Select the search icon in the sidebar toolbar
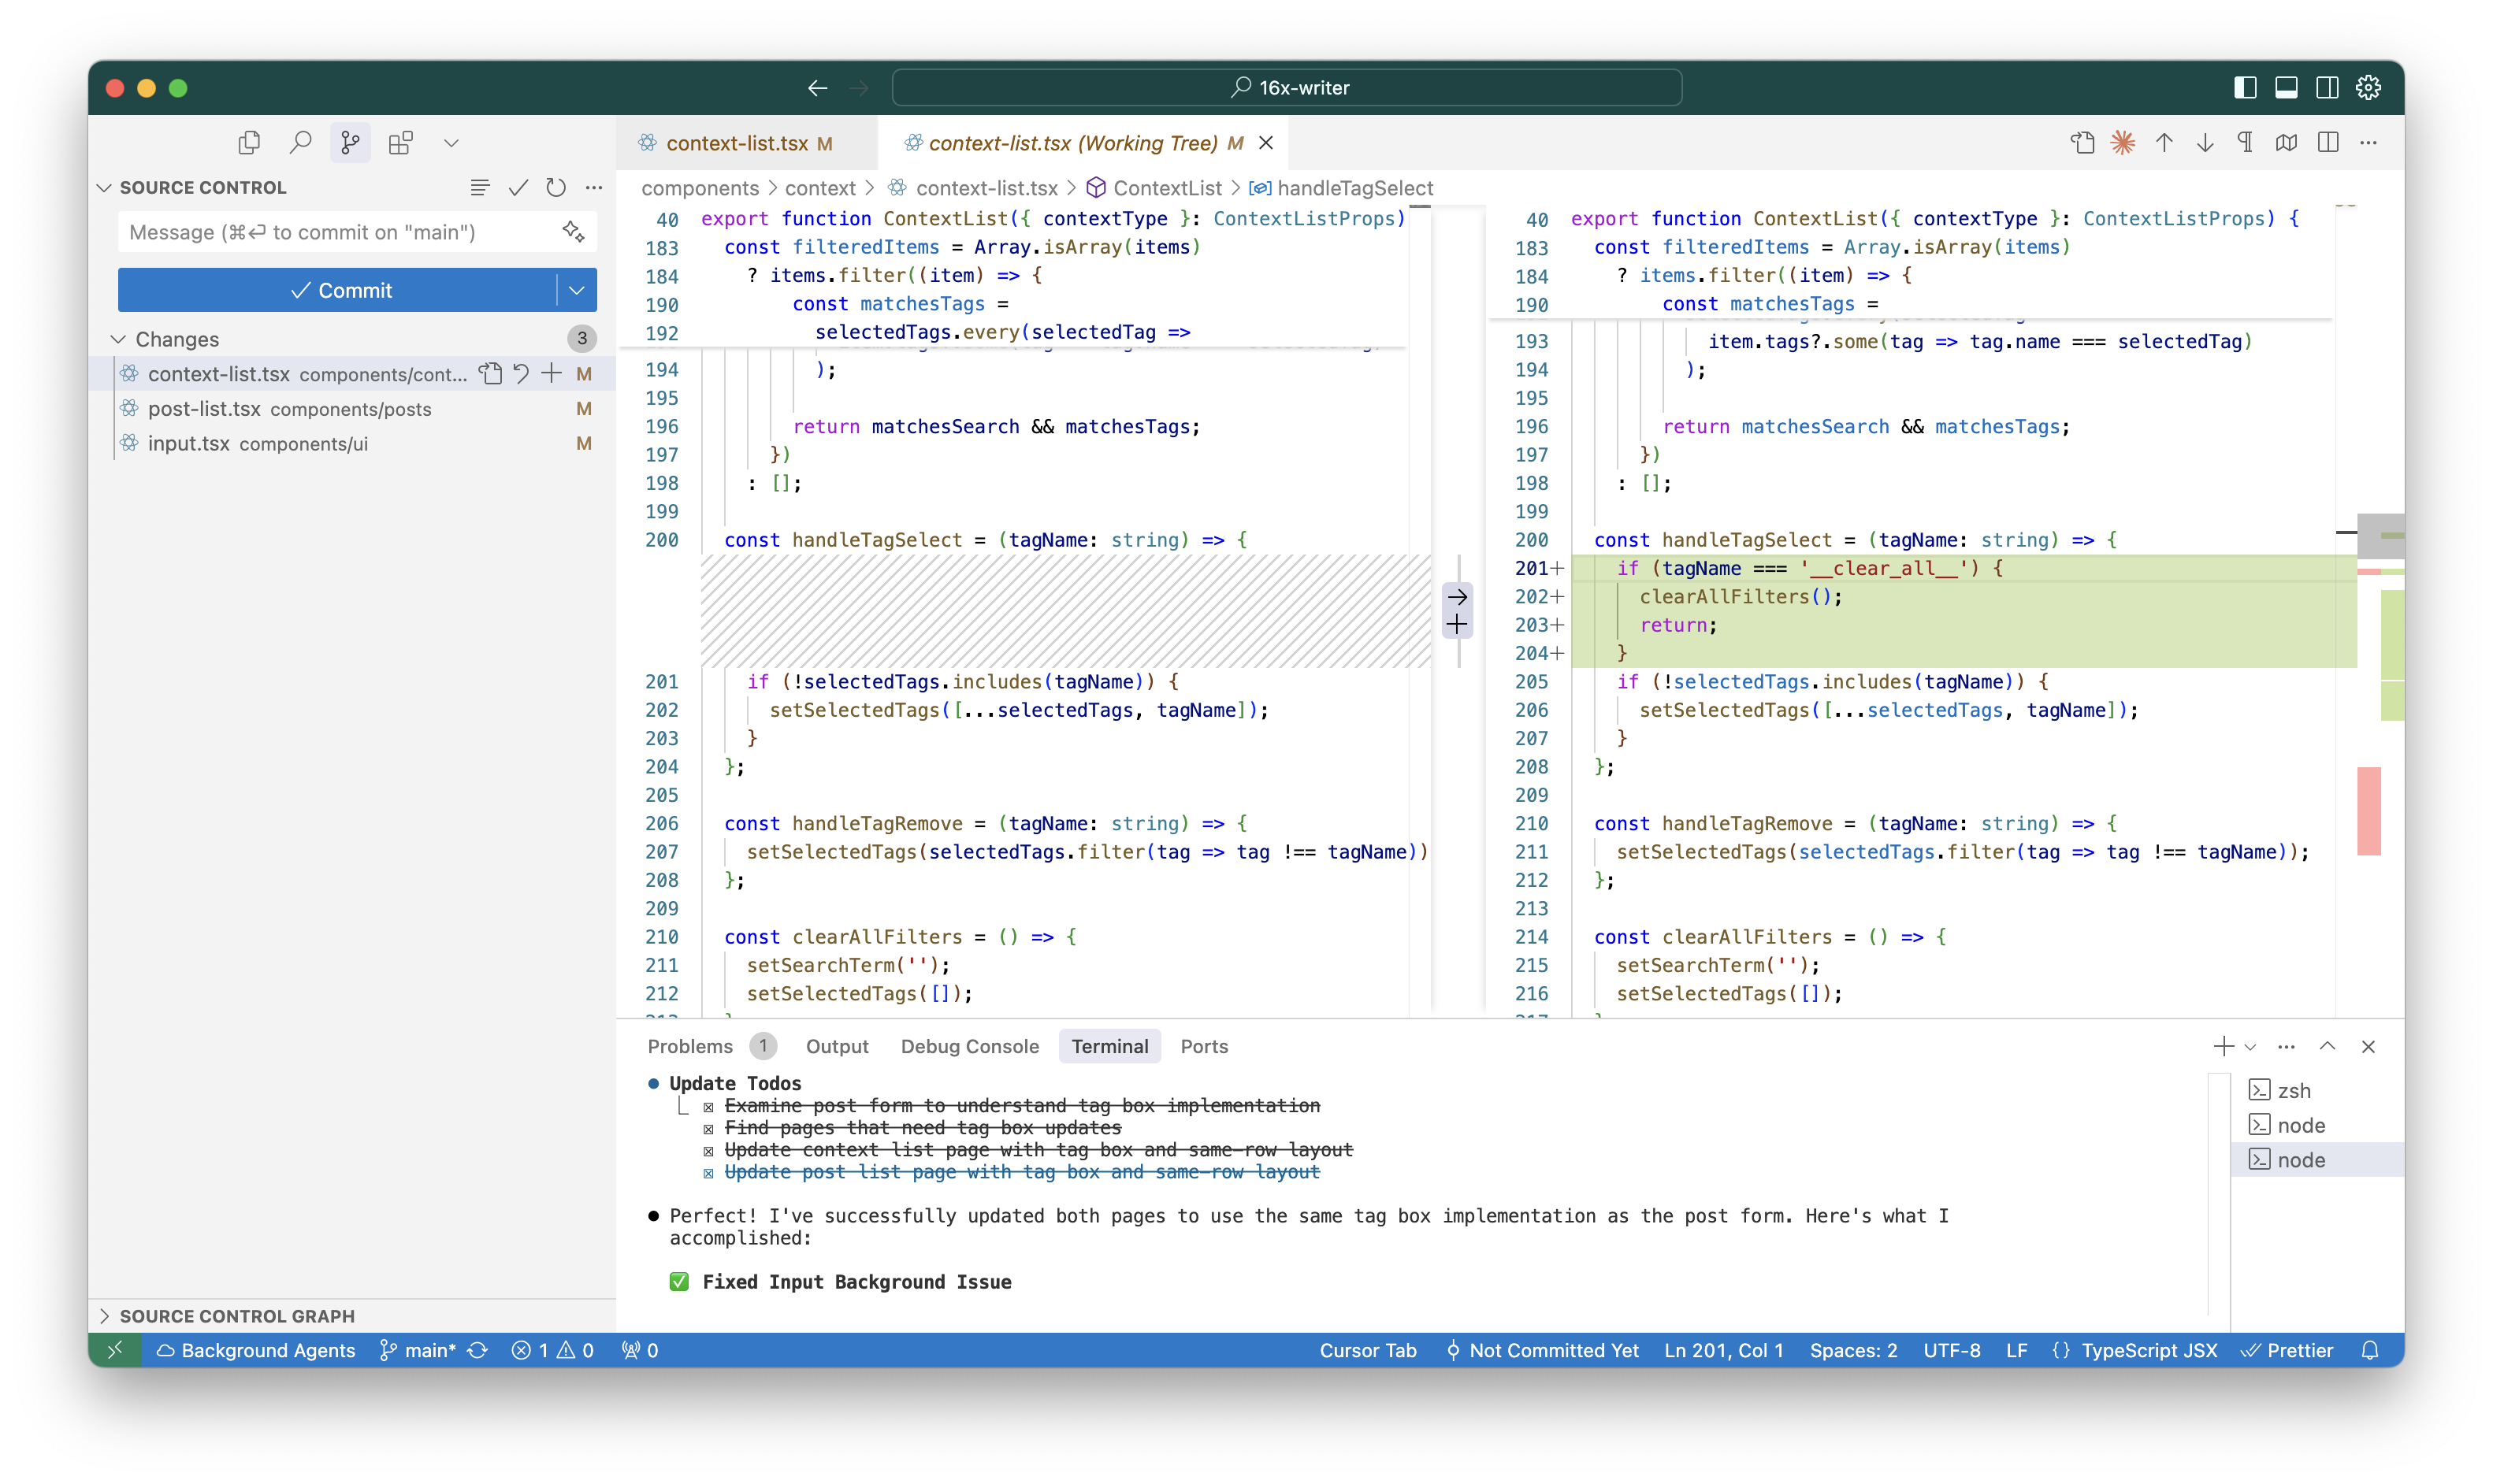This screenshot has width=2493, height=1484. point(300,142)
